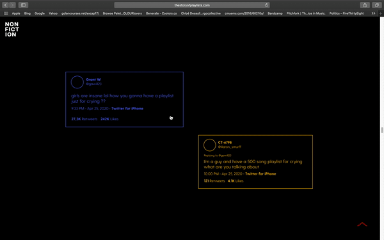Add a new tab with plus icon
Viewport: 384px width, 240px height.
(381, 13)
